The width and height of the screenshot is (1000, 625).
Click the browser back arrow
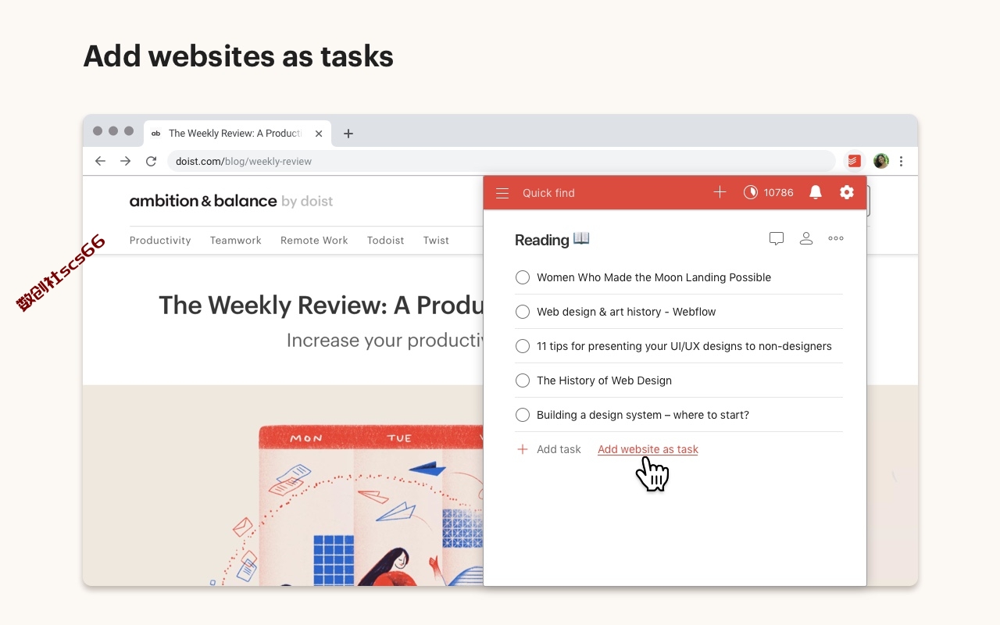click(x=100, y=161)
